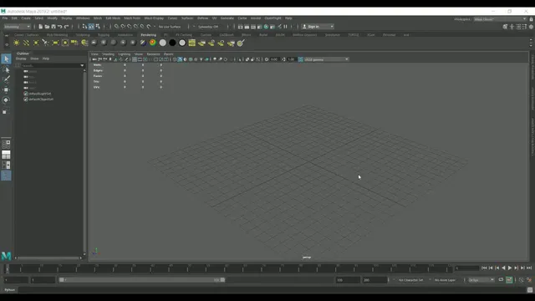The height and width of the screenshot is (301, 535).
Task: Open the Workspace Maya Classic dropdown
Action: pos(500,19)
